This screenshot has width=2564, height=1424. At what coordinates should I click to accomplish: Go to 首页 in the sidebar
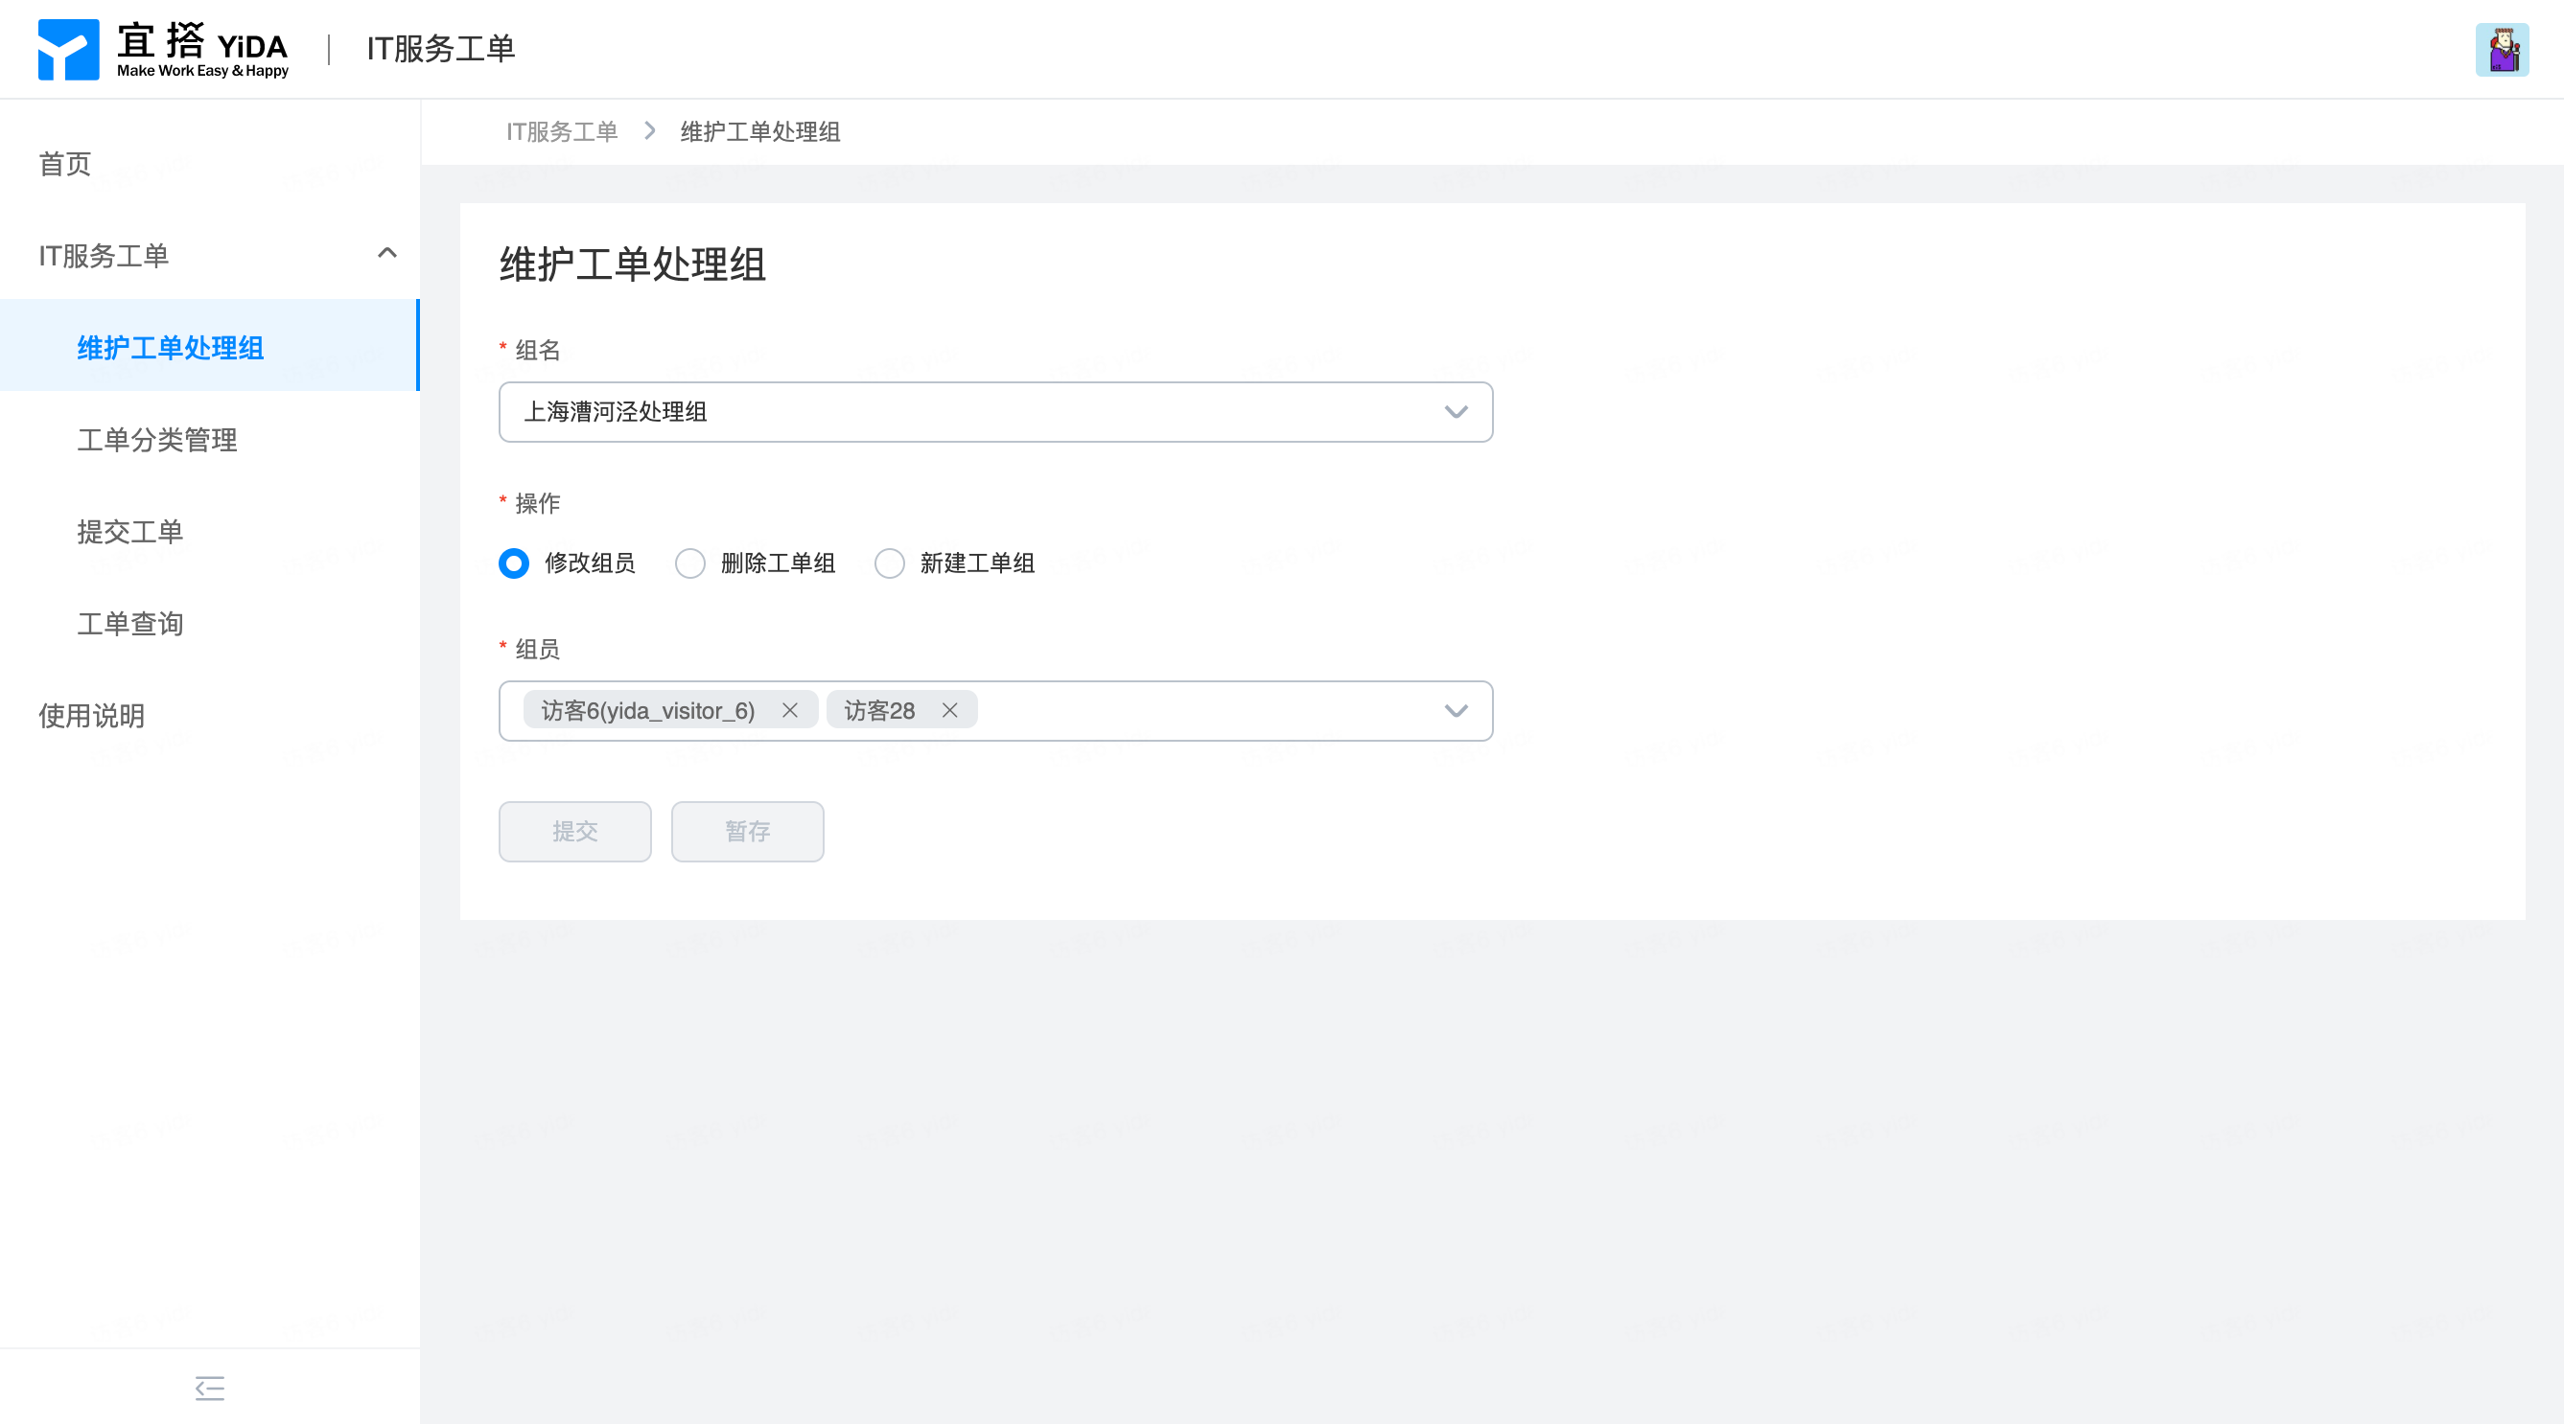(x=64, y=163)
